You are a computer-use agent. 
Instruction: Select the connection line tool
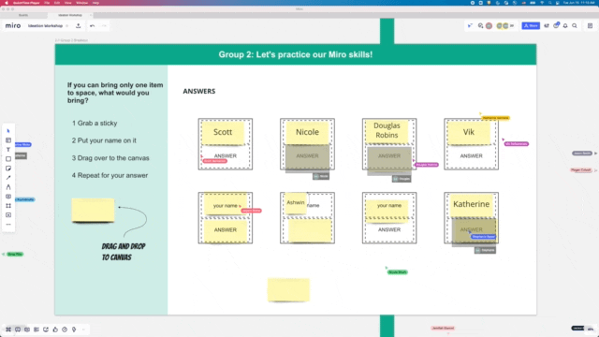[8, 178]
